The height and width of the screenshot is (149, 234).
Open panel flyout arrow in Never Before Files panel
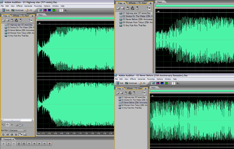coord(146,89)
